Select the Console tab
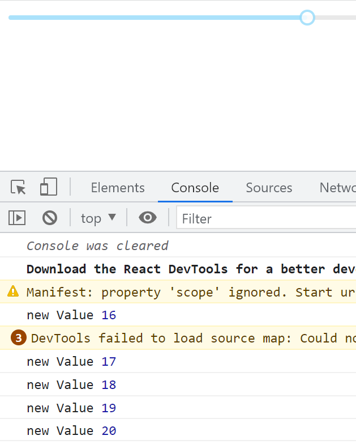 click(195, 188)
